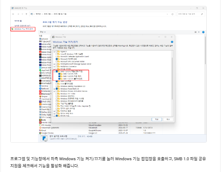Select the Adobe Premiere entry icon

(40, 65)
